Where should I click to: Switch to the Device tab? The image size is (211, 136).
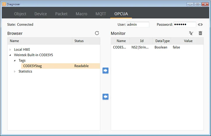click(x=41, y=14)
